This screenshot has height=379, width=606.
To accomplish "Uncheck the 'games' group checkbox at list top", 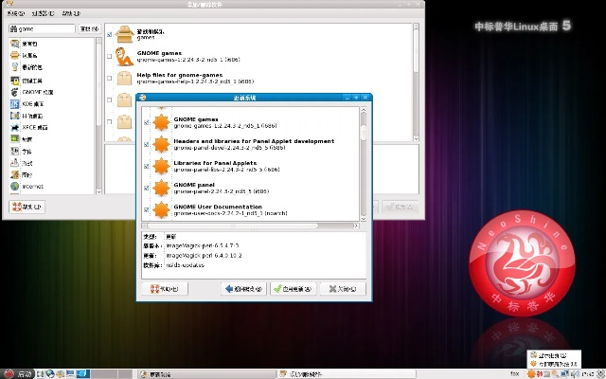I will point(110,34).
